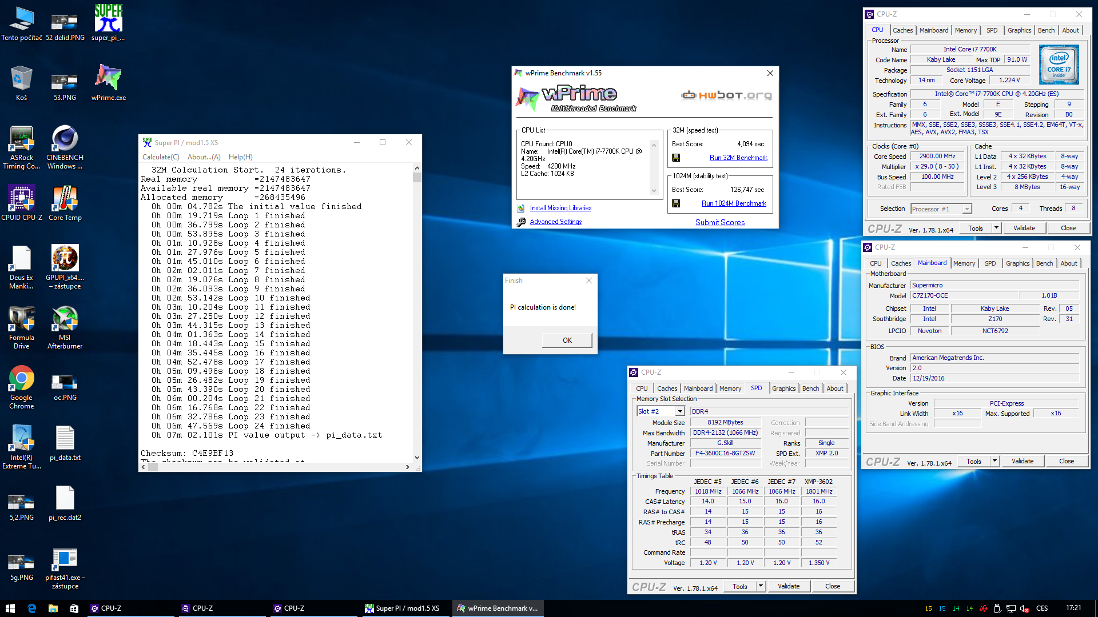Click save icon beside 32M best score
Screen dimensions: 1098x617
pyautogui.click(x=676, y=158)
